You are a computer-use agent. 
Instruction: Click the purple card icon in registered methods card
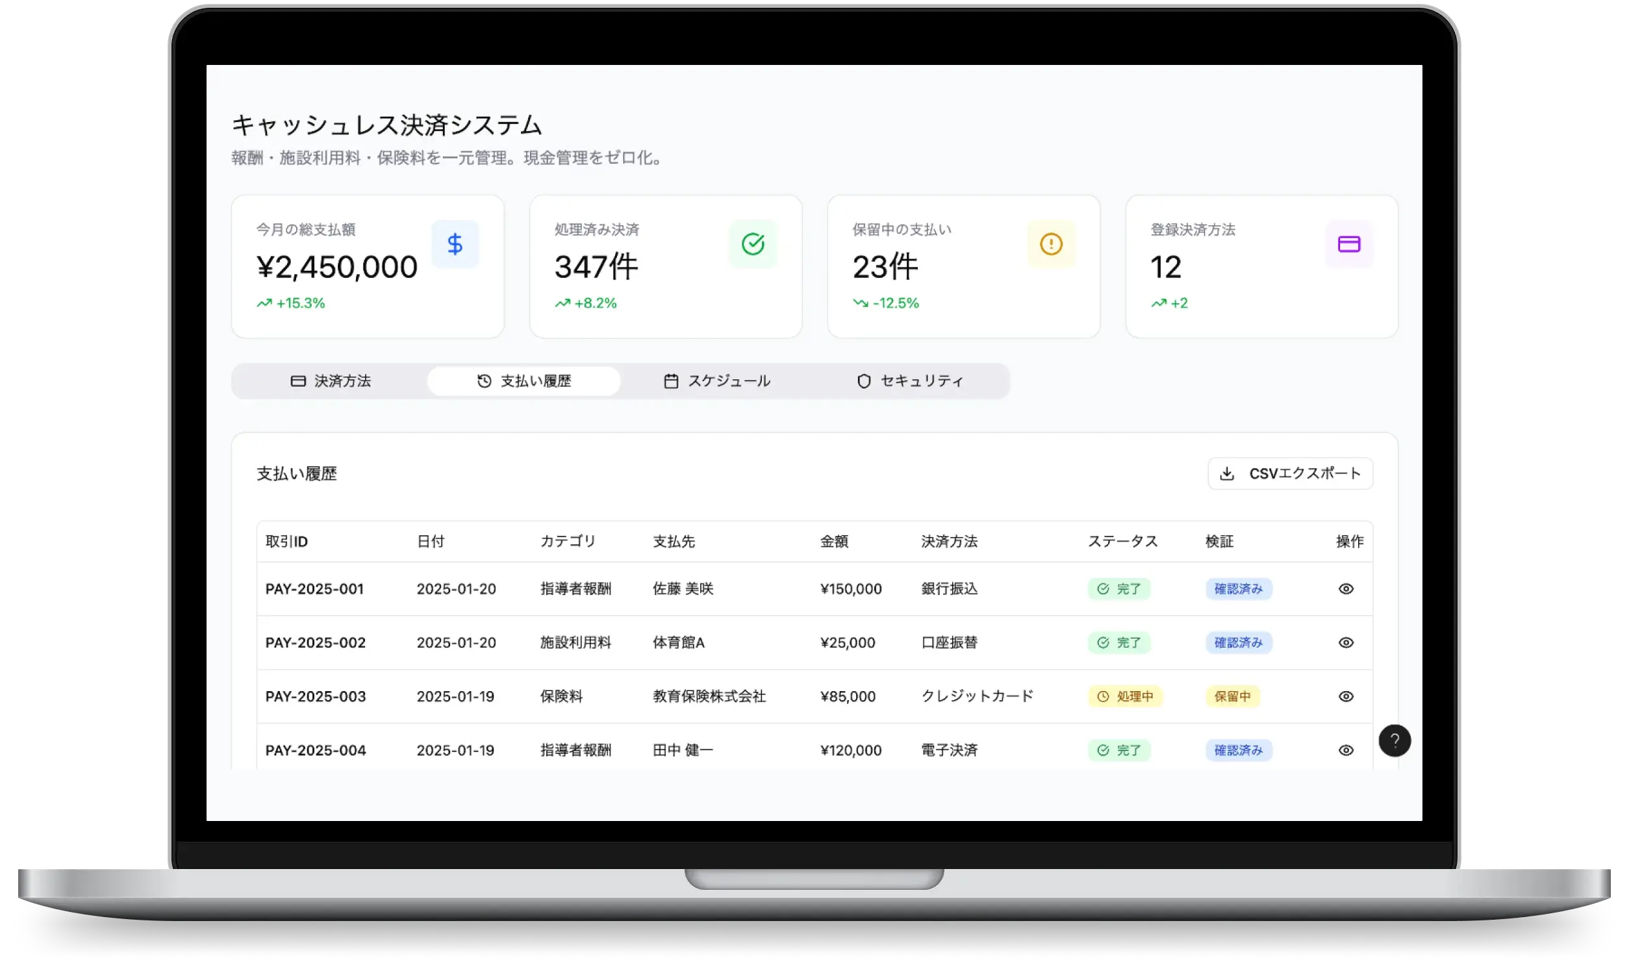point(1349,244)
